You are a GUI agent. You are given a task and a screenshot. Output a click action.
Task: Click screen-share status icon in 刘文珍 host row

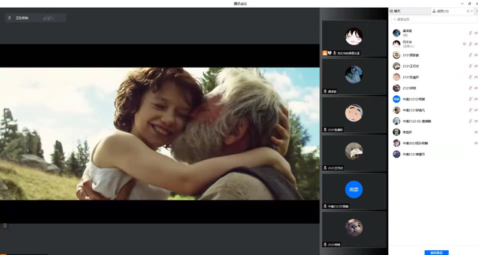464,44
